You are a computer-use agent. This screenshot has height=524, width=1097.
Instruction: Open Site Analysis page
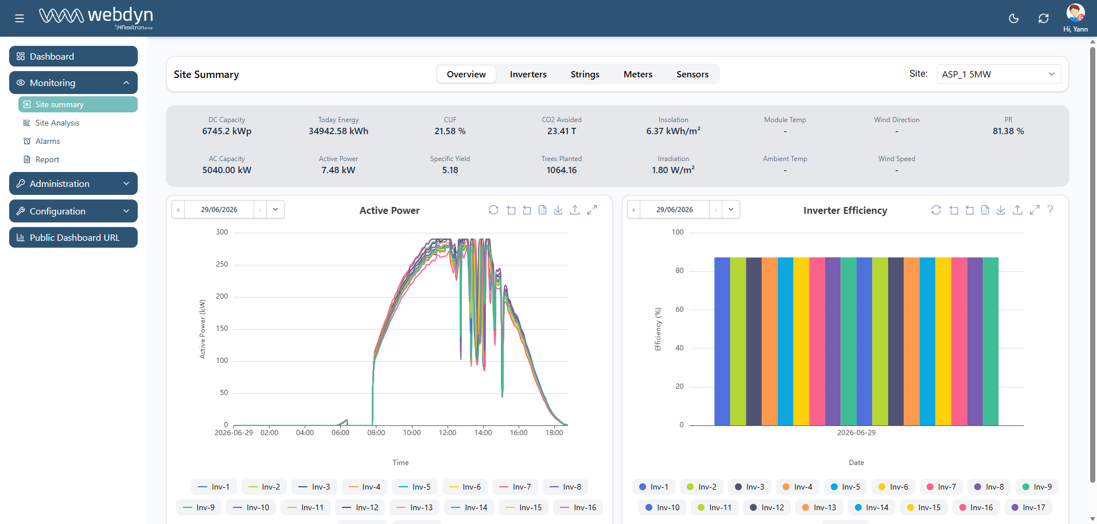(57, 123)
